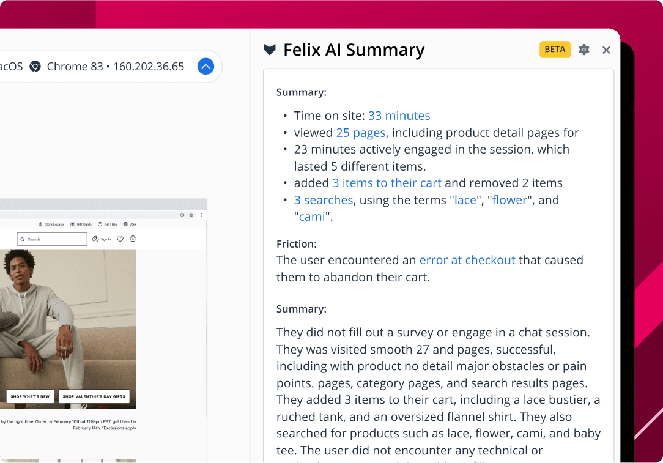Click the "3 searches" link
This screenshot has width=663, height=463.
tap(323, 200)
